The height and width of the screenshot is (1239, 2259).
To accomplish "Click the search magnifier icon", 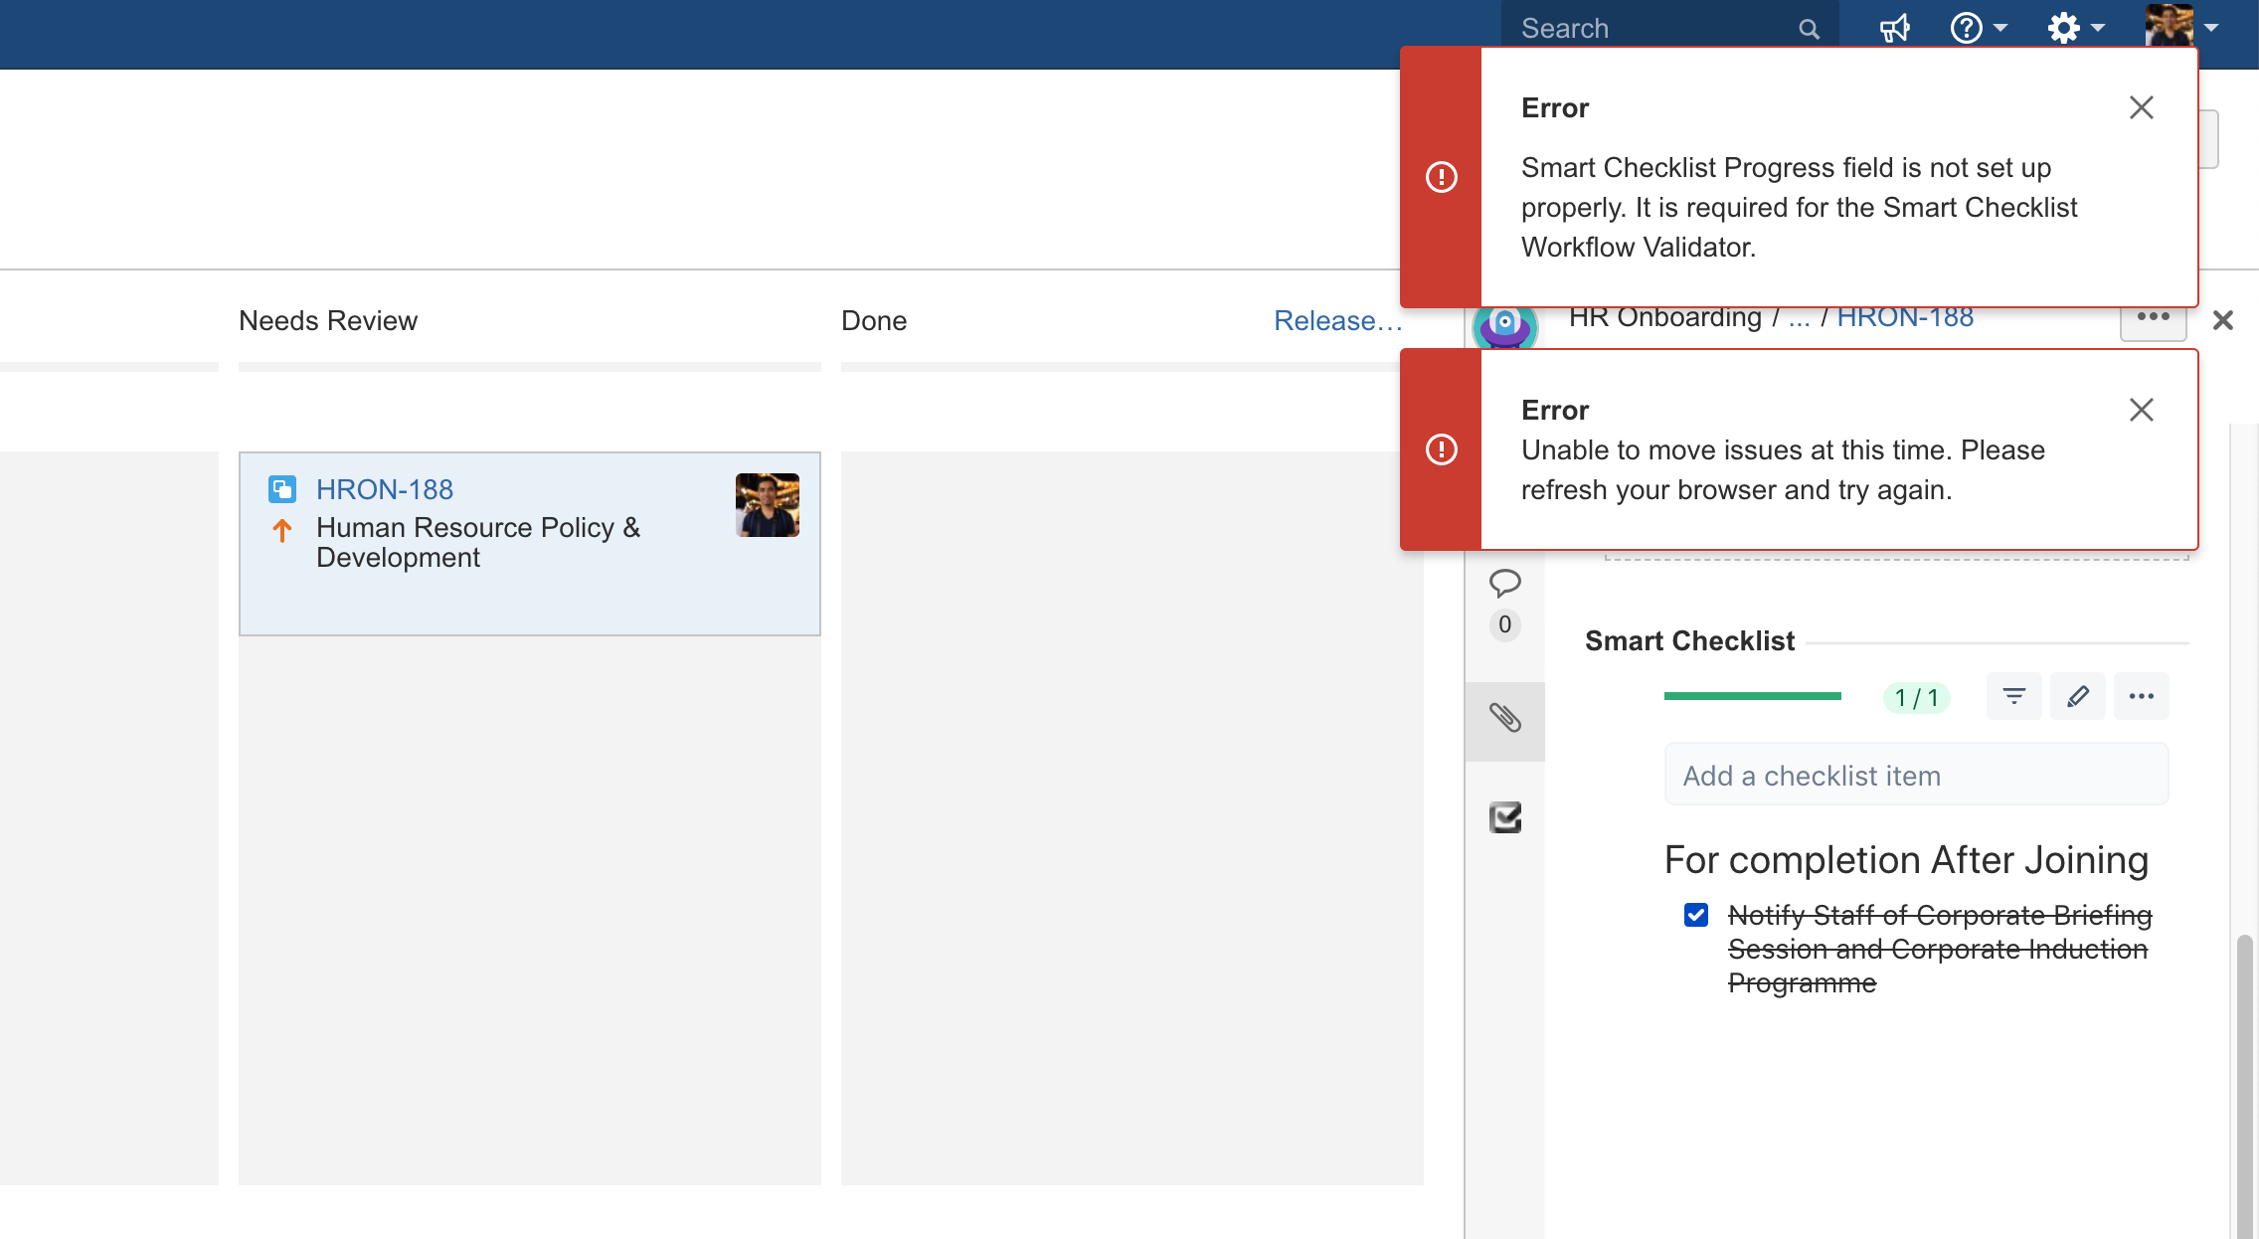I will pos(1809,29).
